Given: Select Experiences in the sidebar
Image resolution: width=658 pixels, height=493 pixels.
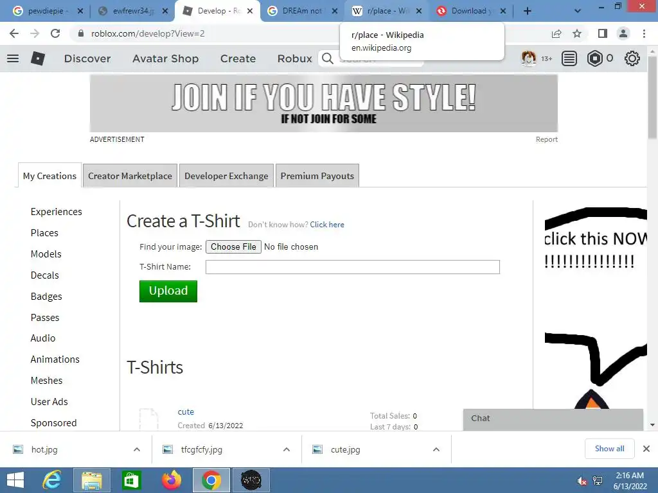Looking at the screenshot, I should click(x=57, y=212).
